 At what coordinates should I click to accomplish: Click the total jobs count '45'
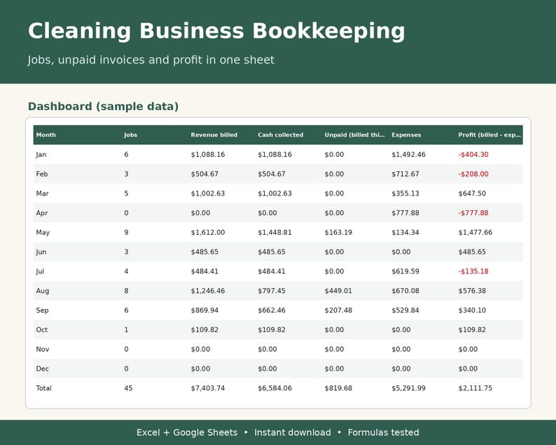click(x=128, y=388)
